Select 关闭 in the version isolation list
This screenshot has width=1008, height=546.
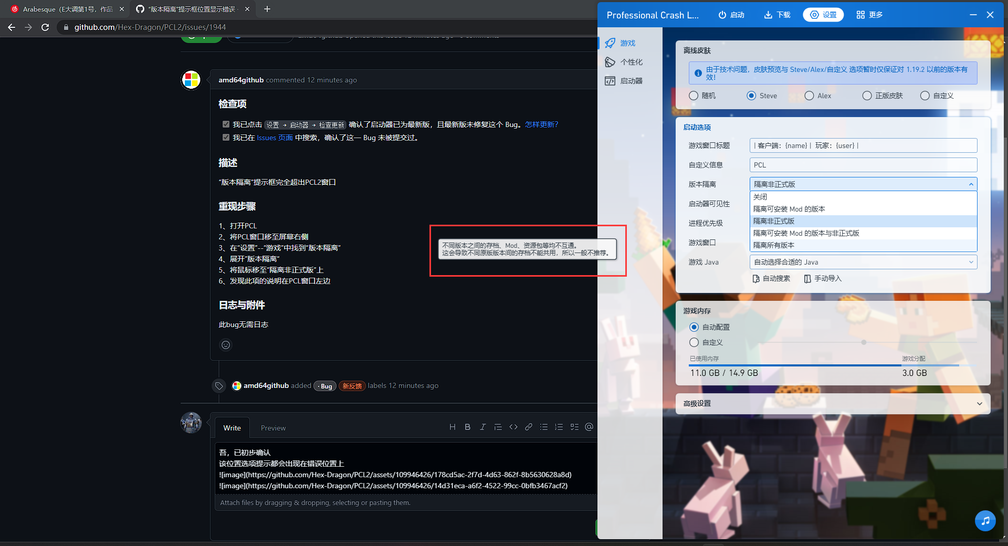(863, 197)
